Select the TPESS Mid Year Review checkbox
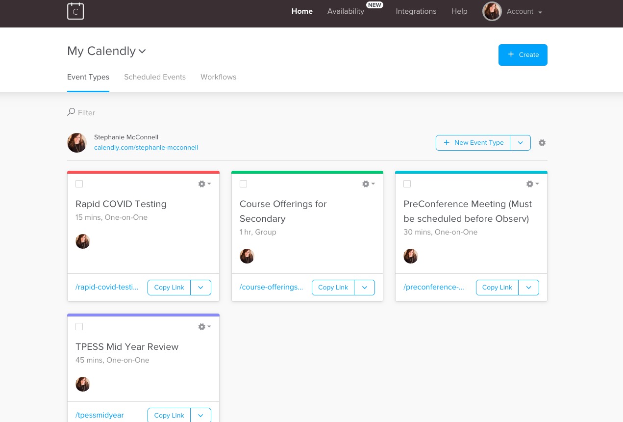The width and height of the screenshot is (623, 422). coord(79,327)
